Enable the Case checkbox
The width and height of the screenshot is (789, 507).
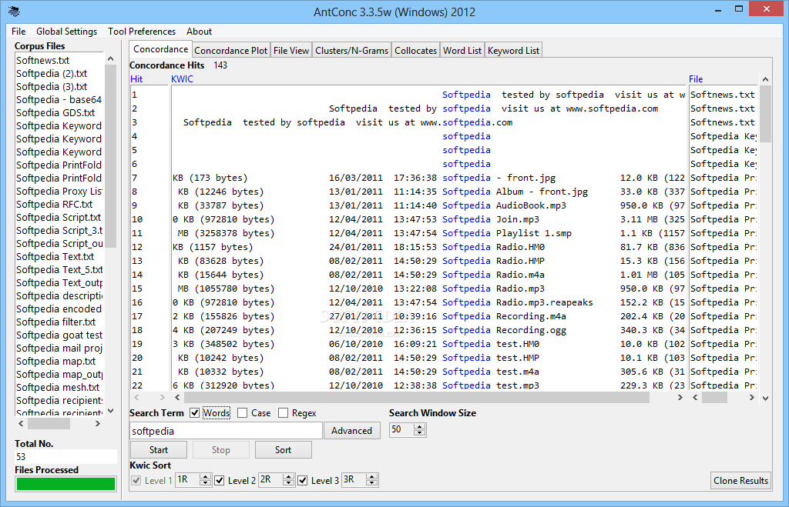(x=243, y=413)
